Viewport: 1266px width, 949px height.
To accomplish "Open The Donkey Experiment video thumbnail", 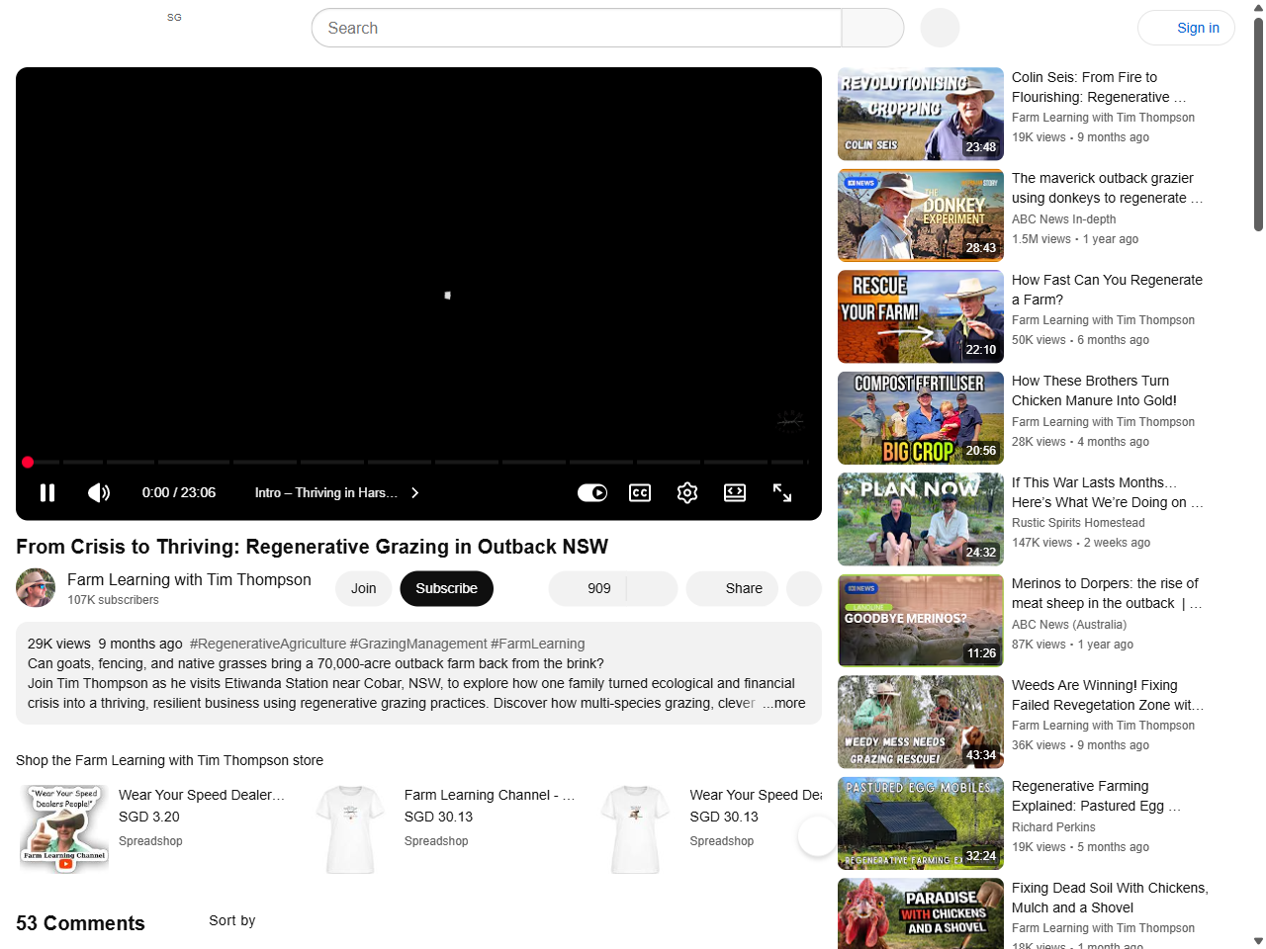I will pos(920,216).
